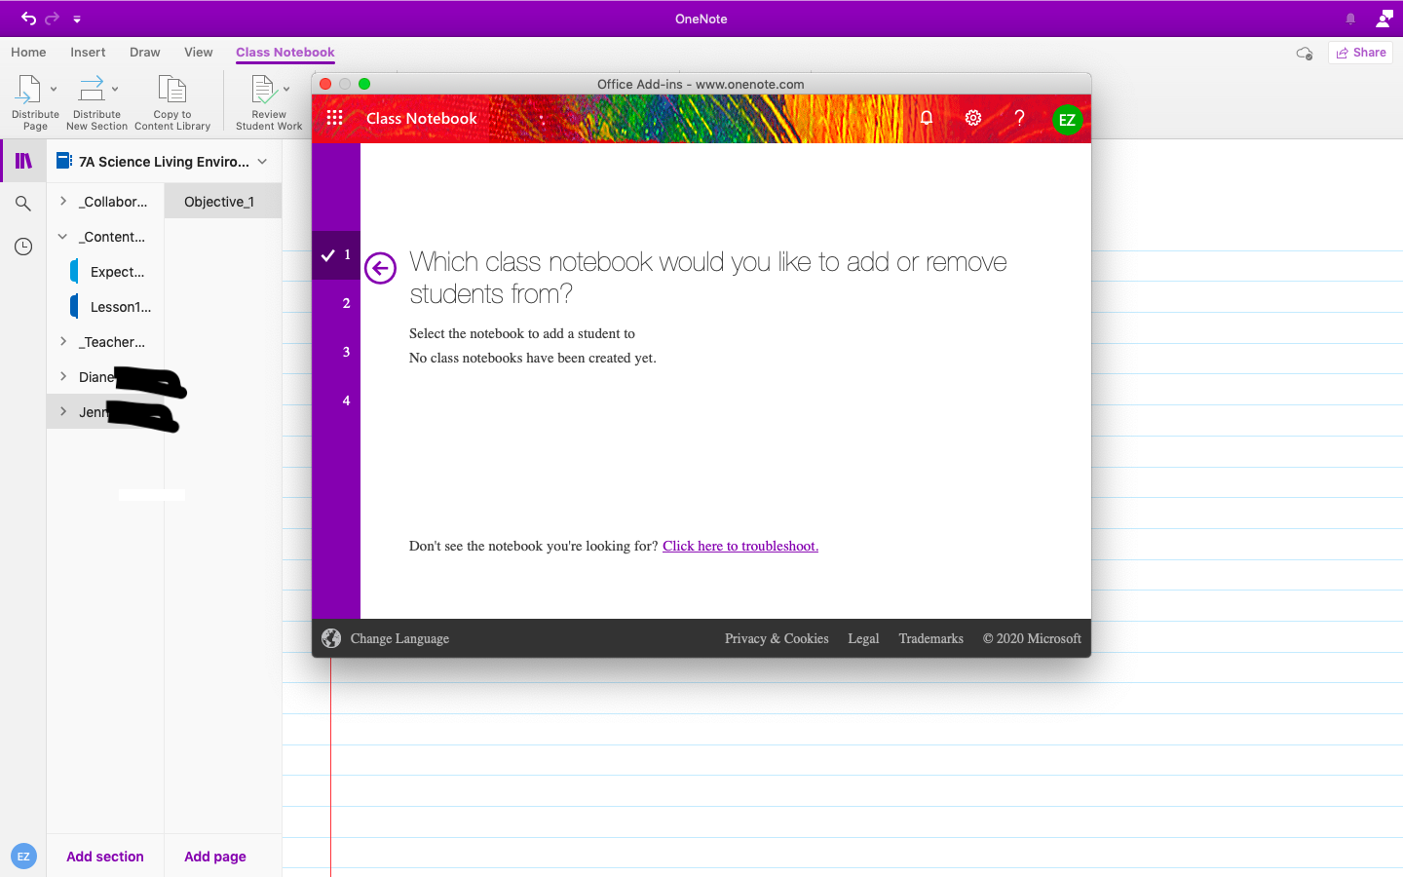Click the Change Language globe icon

(331, 638)
